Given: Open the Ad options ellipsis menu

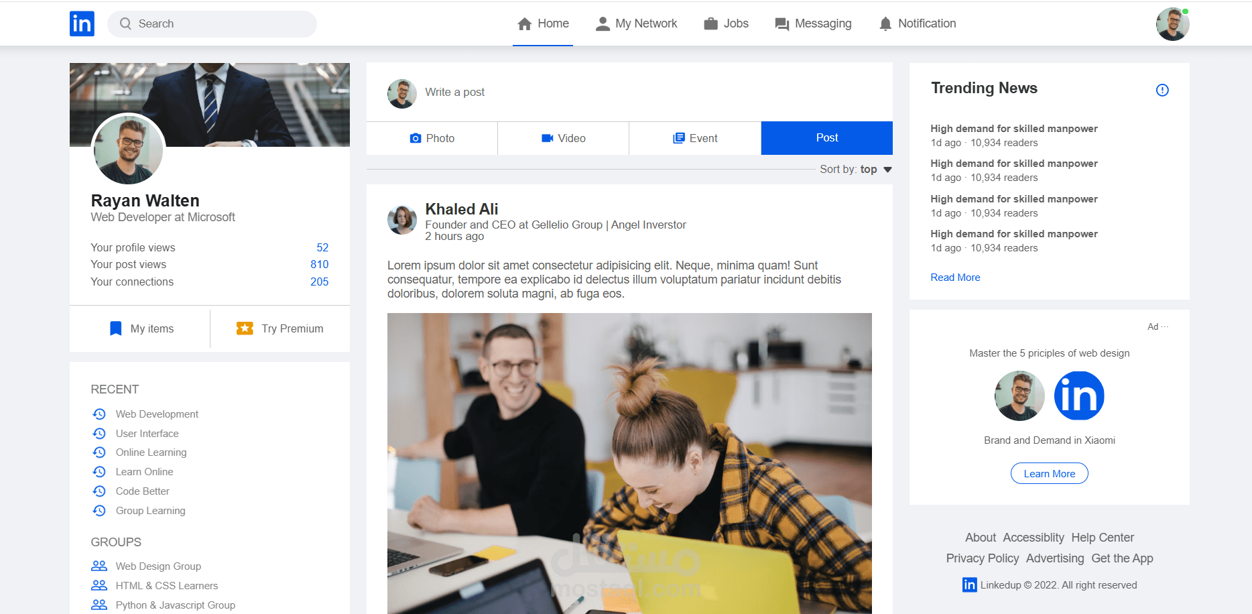Looking at the screenshot, I should click(1165, 326).
